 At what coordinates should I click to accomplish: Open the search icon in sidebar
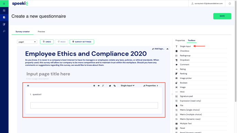point(4,31)
